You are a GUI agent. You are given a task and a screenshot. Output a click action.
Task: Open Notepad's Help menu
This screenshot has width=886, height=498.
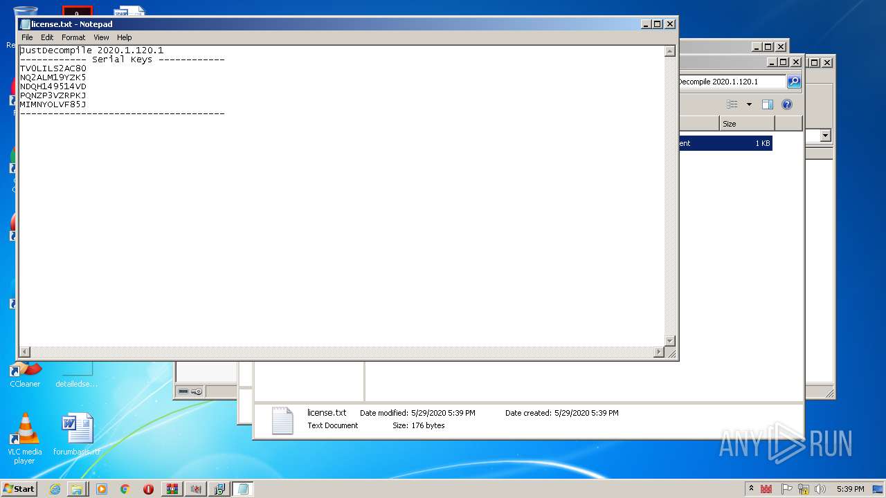pos(124,37)
